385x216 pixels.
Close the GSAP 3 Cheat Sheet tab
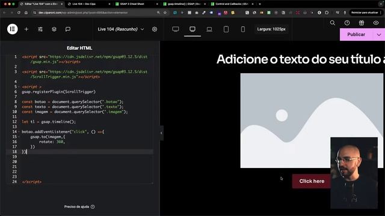(157, 4)
